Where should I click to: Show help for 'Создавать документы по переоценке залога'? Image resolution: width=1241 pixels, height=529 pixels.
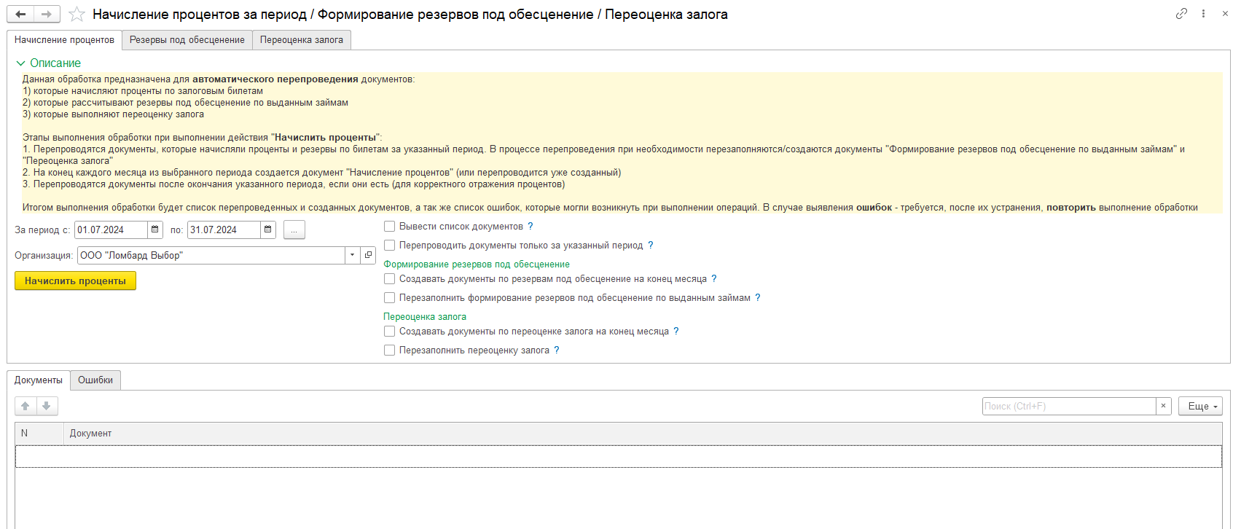point(676,332)
